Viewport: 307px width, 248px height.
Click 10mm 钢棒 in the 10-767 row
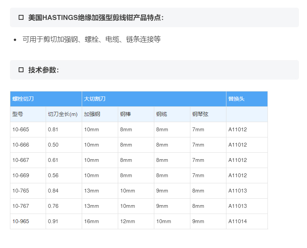127,206
